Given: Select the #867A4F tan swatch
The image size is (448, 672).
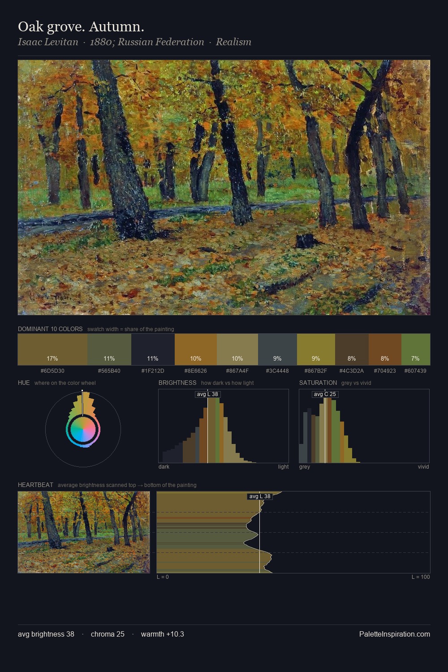Looking at the screenshot, I should coord(237,349).
